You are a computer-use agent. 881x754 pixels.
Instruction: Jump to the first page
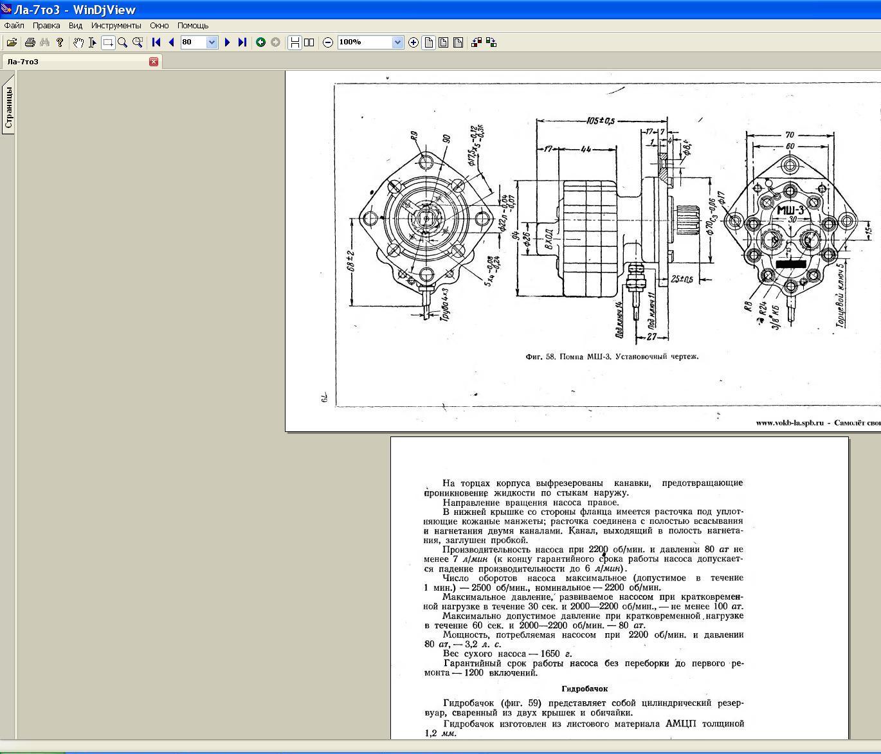pos(156,42)
